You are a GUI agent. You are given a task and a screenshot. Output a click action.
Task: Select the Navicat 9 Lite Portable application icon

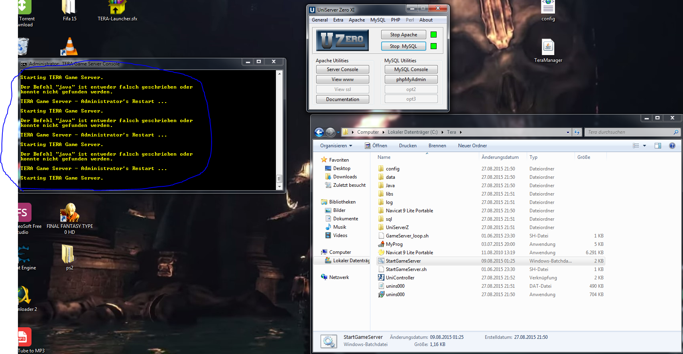pos(381,253)
